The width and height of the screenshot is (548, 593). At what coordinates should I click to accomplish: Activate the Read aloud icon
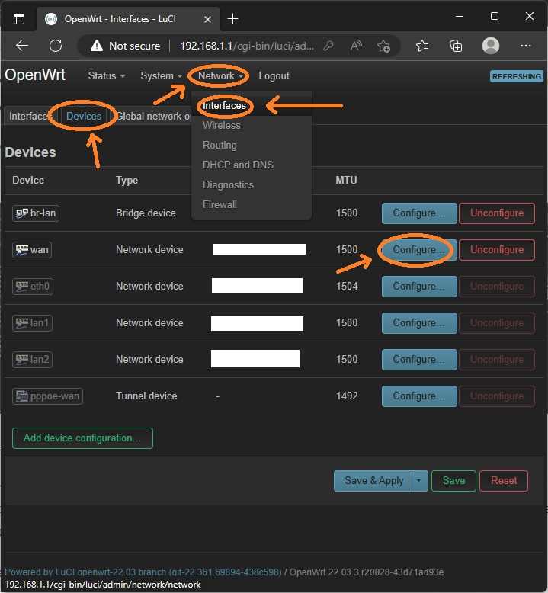[x=356, y=46]
